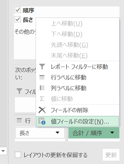The height and width of the screenshot is (164, 124).
Task: Click the sigma icon beside 値に移動
Action: [42, 99]
